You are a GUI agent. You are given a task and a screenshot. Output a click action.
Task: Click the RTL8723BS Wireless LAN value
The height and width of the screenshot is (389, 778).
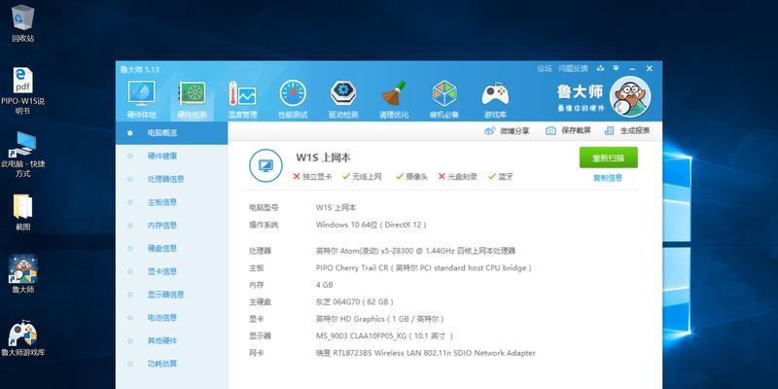pyautogui.click(x=426, y=353)
